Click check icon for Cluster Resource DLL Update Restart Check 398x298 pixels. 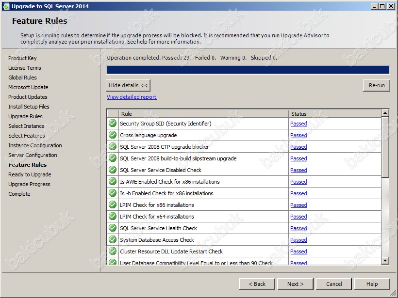click(113, 251)
